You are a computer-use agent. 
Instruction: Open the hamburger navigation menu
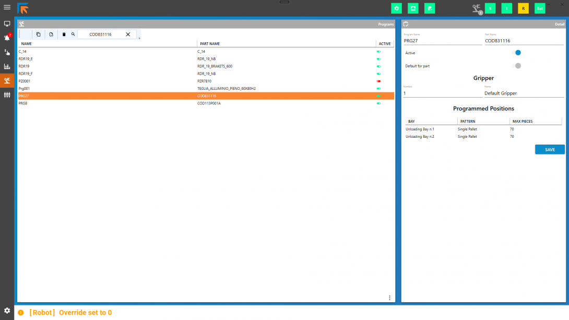[7, 7]
